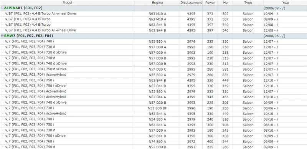Sort by the Model column header
Screen dimensions: 307x149
pyautogui.click(x=68, y=3)
